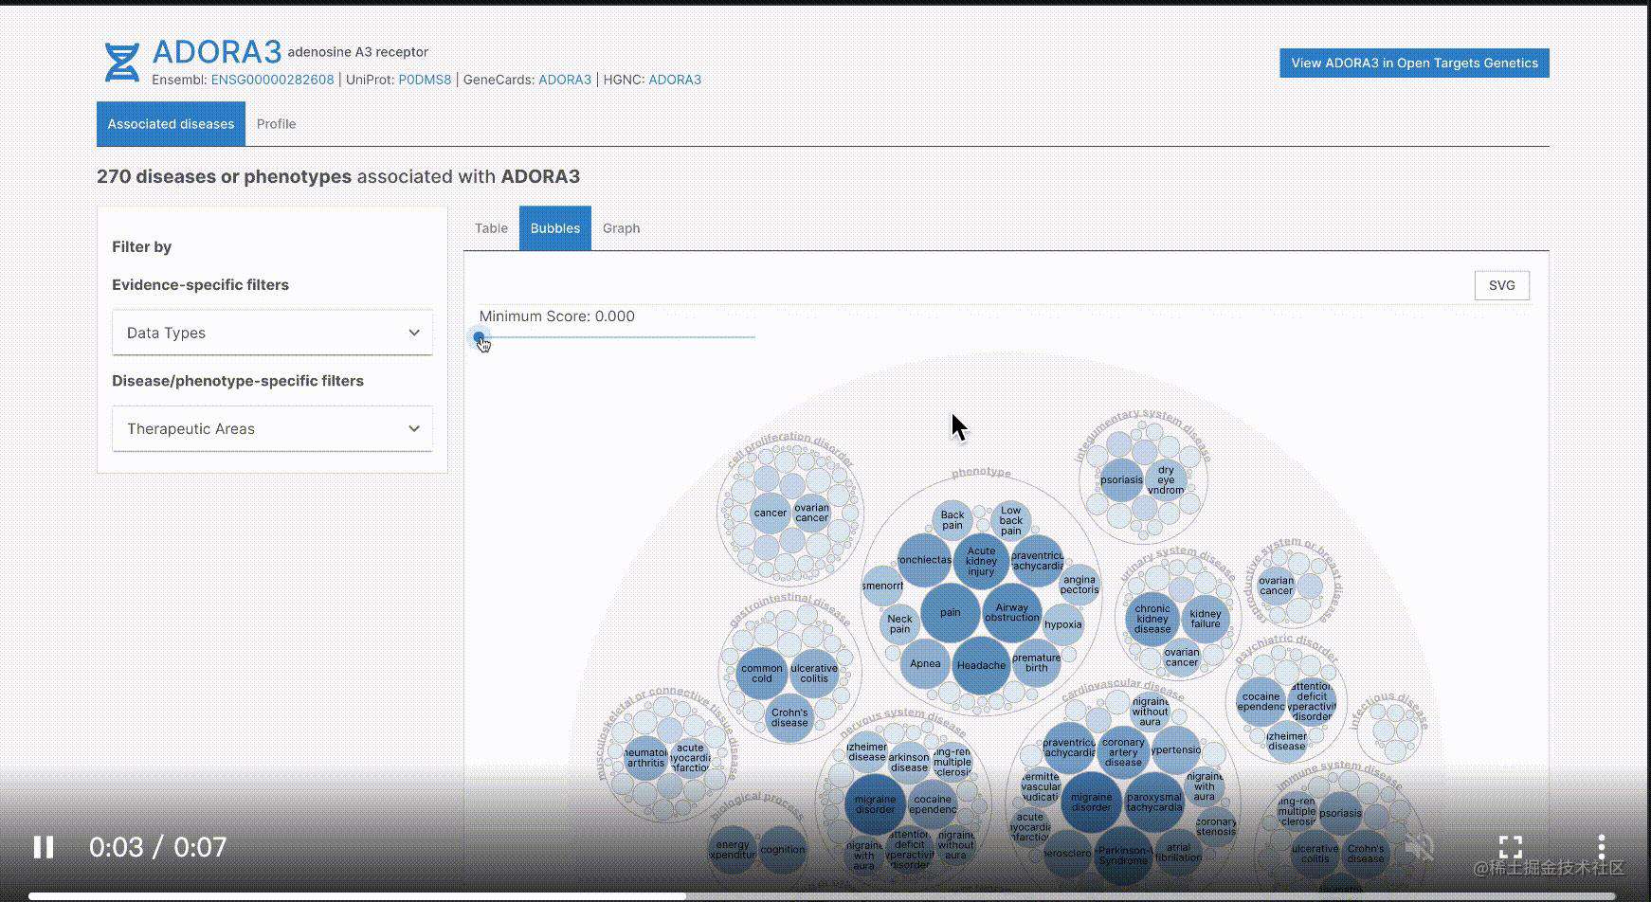Screen dimensions: 1651x902
Task: Select the Airway obstruction bubble
Action: pyautogui.click(x=1011, y=612)
